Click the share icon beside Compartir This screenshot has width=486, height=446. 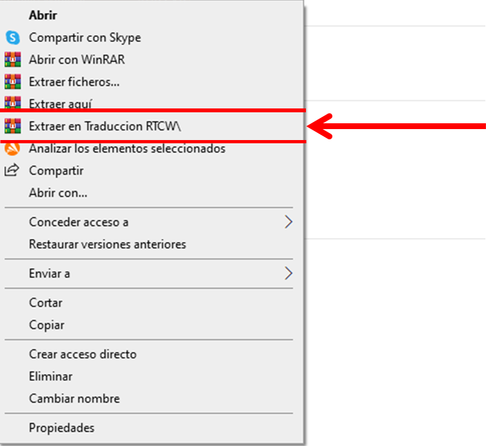(12, 171)
